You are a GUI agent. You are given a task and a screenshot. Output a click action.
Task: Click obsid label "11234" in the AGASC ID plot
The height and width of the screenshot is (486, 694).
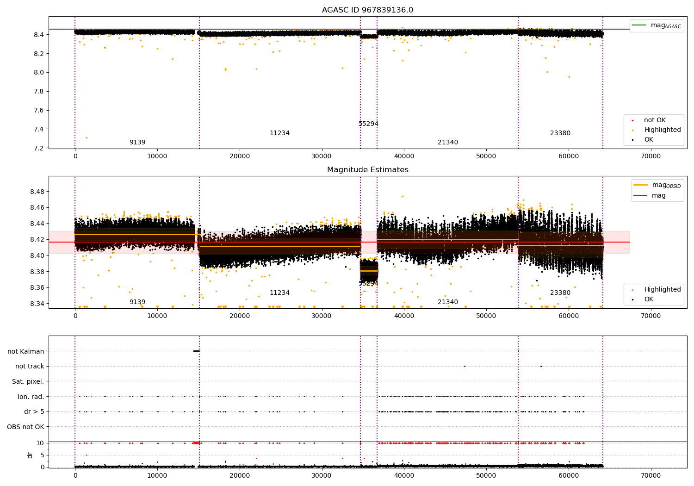tap(279, 133)
